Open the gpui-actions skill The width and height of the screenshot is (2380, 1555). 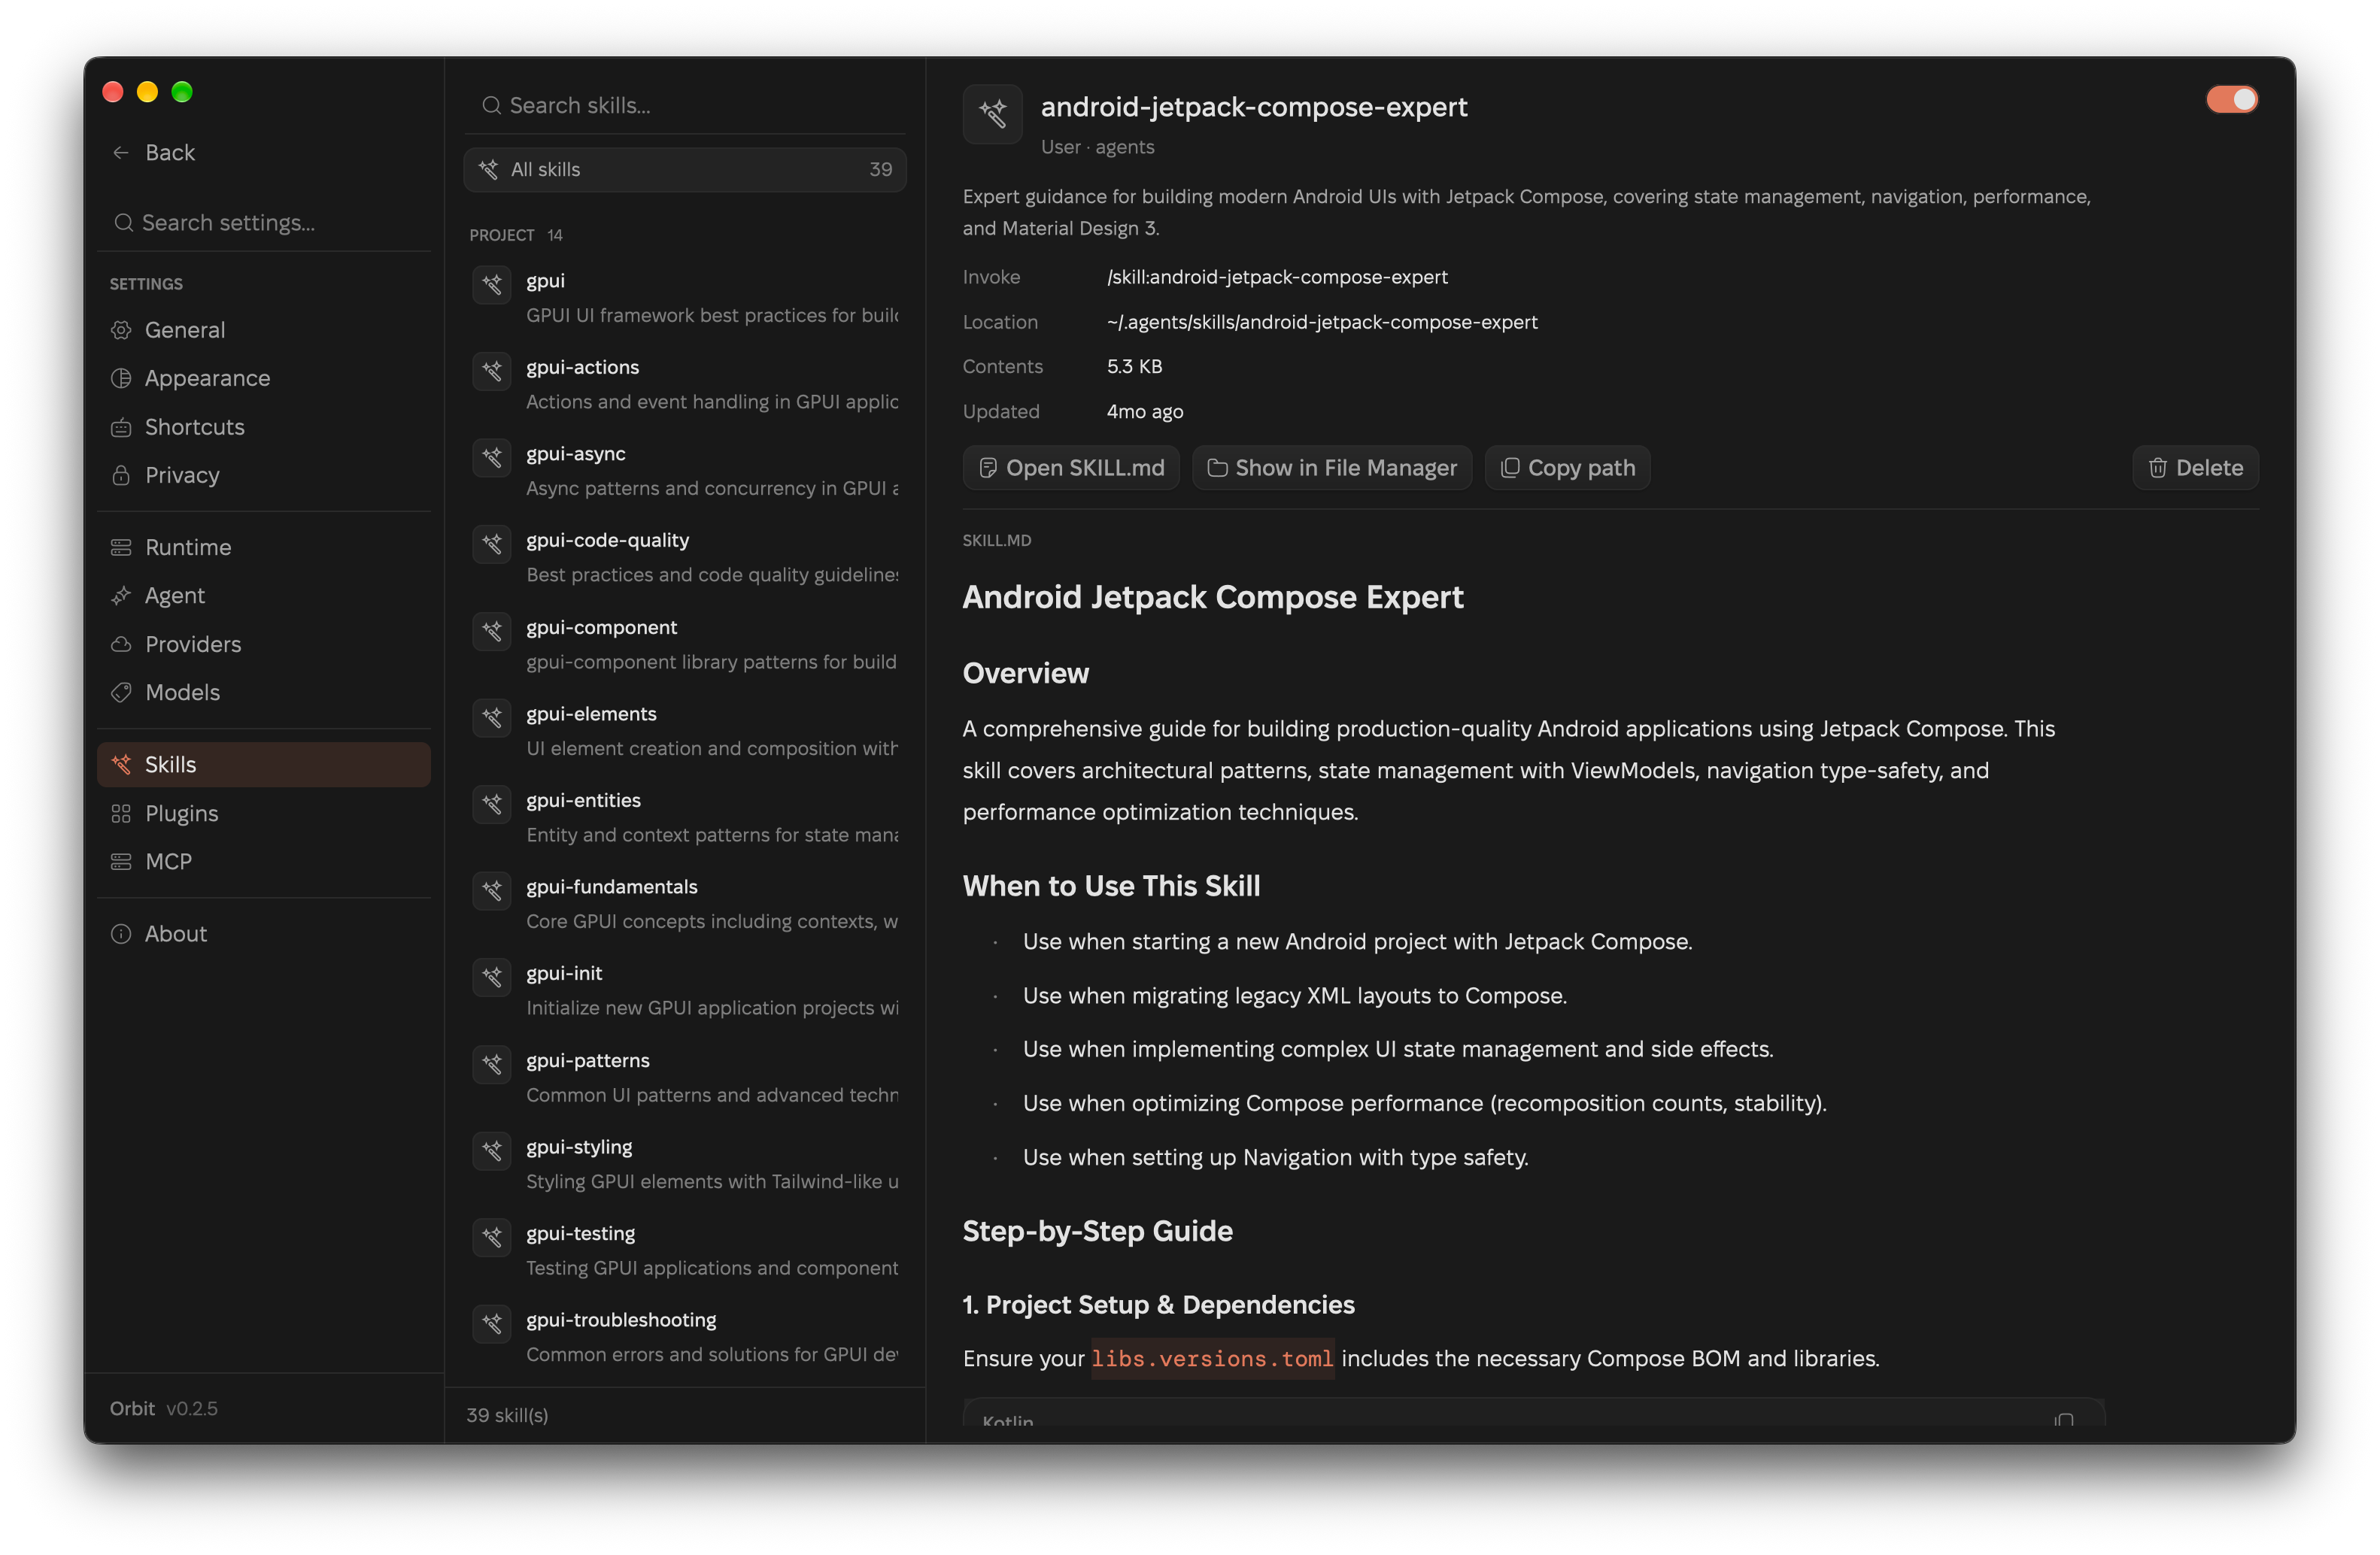[685, 383]
